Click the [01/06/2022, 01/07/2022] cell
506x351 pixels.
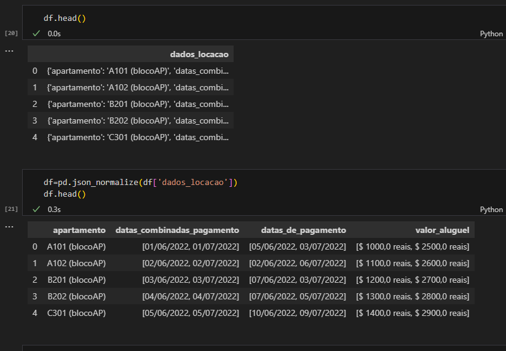pos(191,246)
